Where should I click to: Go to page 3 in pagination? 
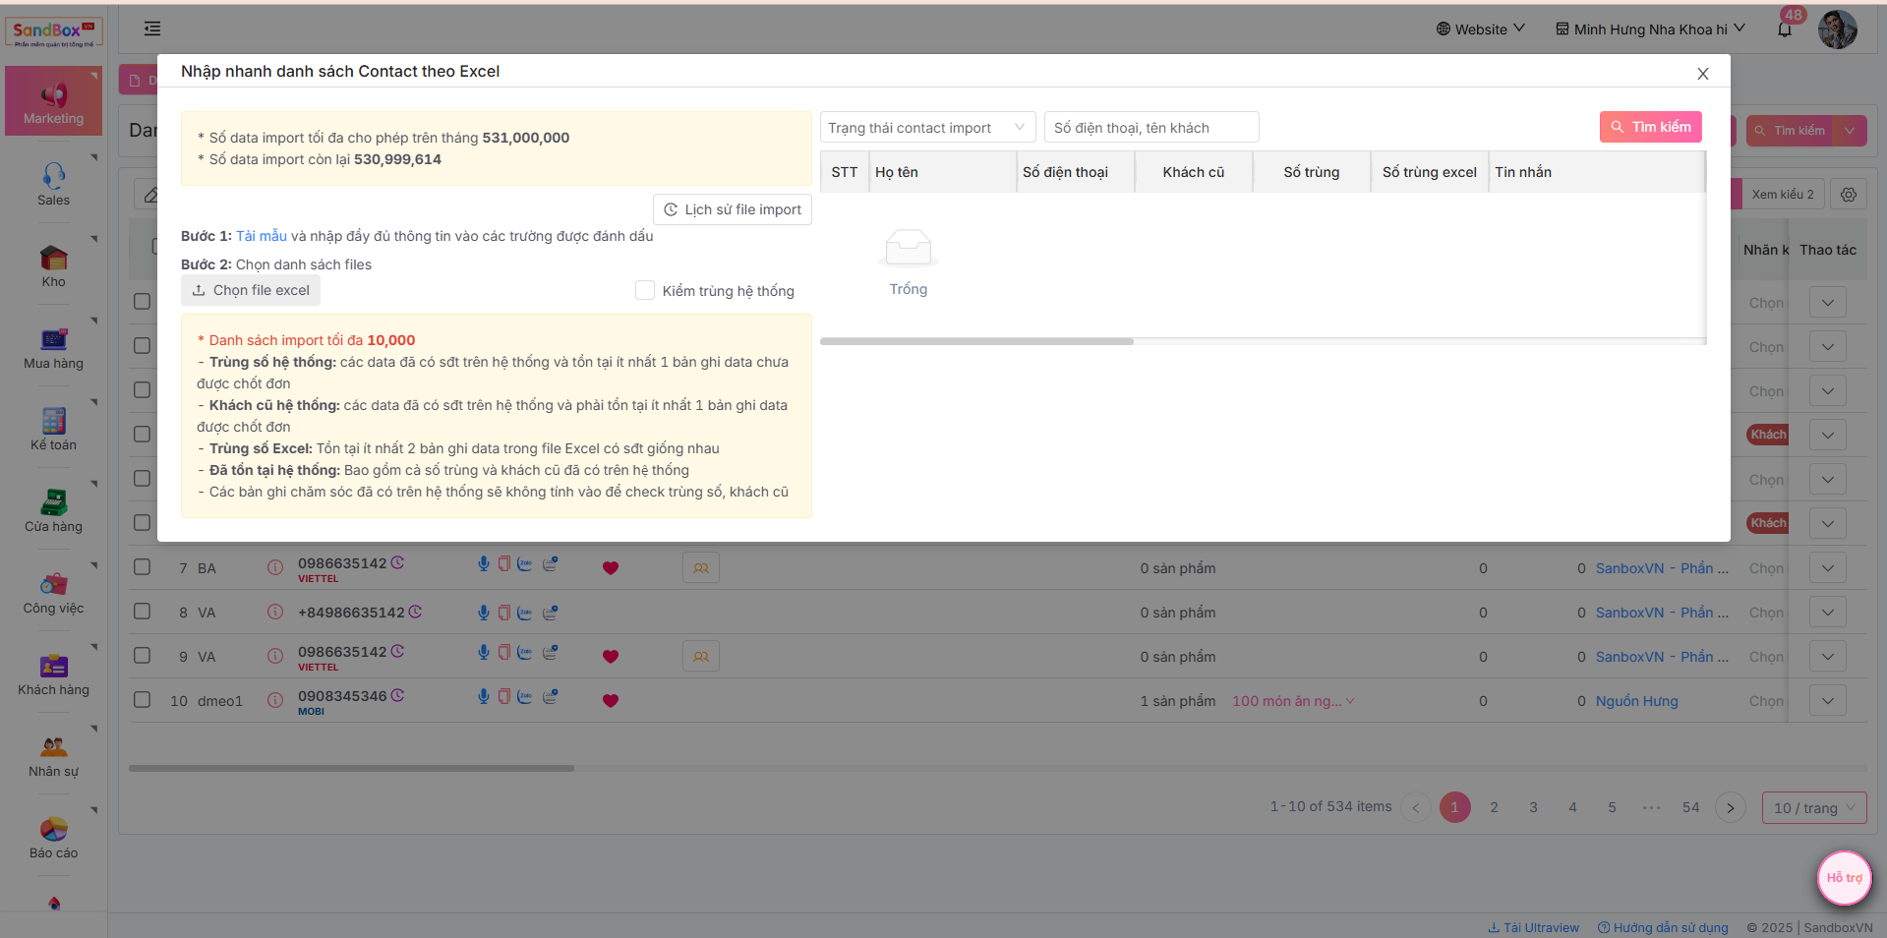1533,807
